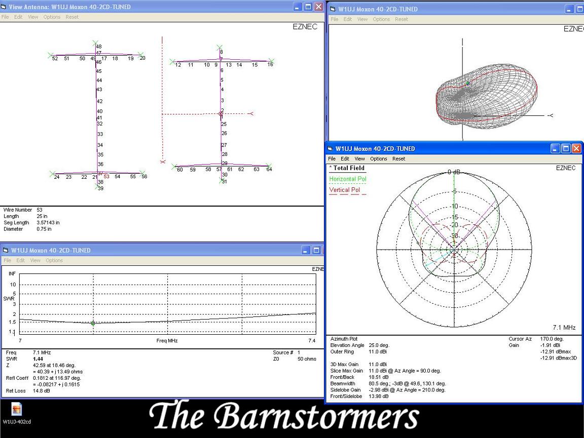Maximize the SWR plot window
Viewport: 584px width, 438px height.
[x=316, y=250]
